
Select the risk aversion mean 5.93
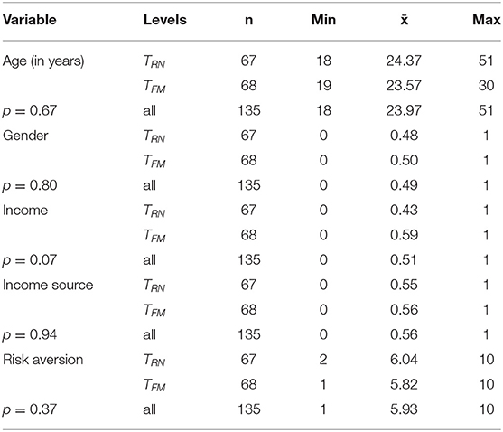coord(404,409)
